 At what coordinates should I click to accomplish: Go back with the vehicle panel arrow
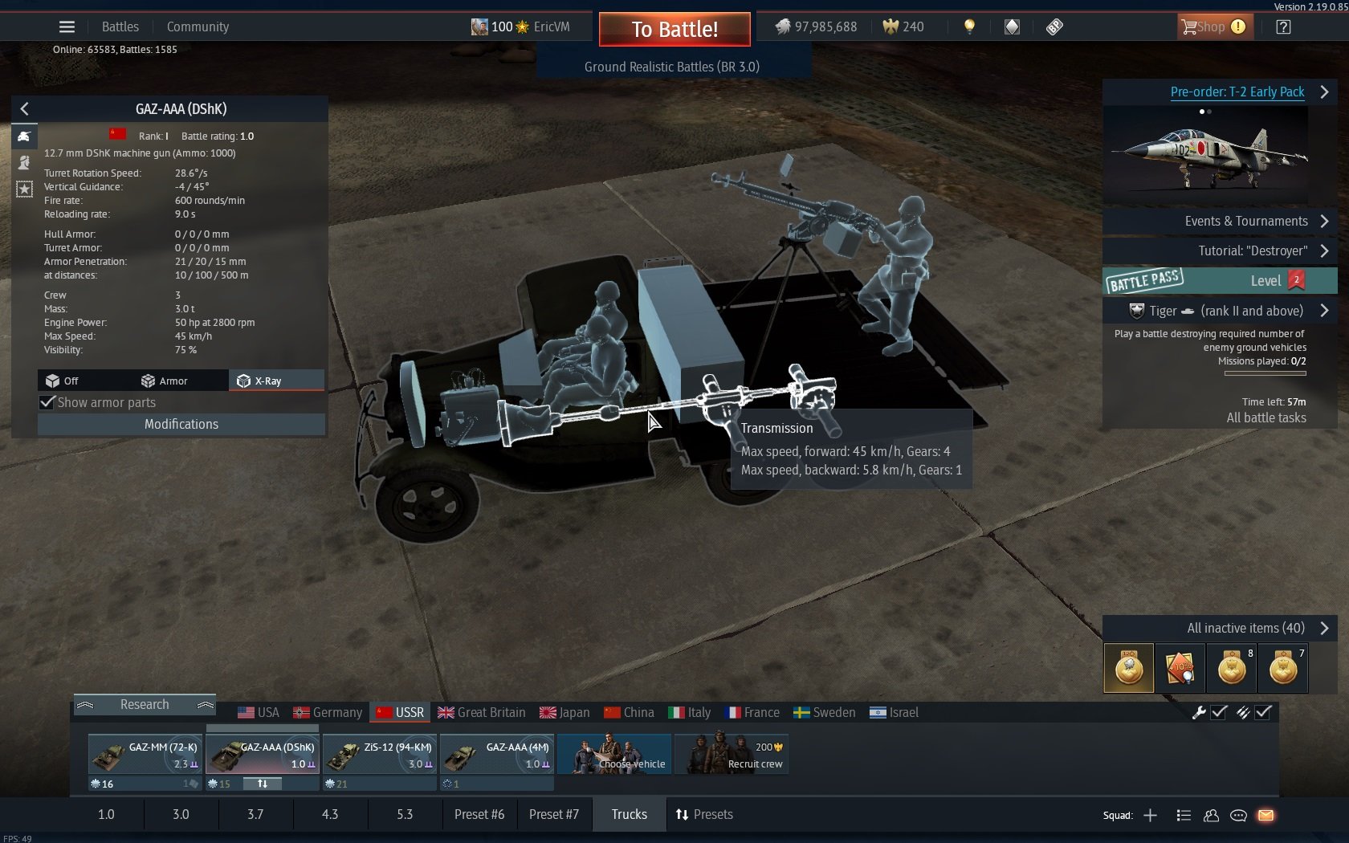pyautogui.click(x=24, y=108)
